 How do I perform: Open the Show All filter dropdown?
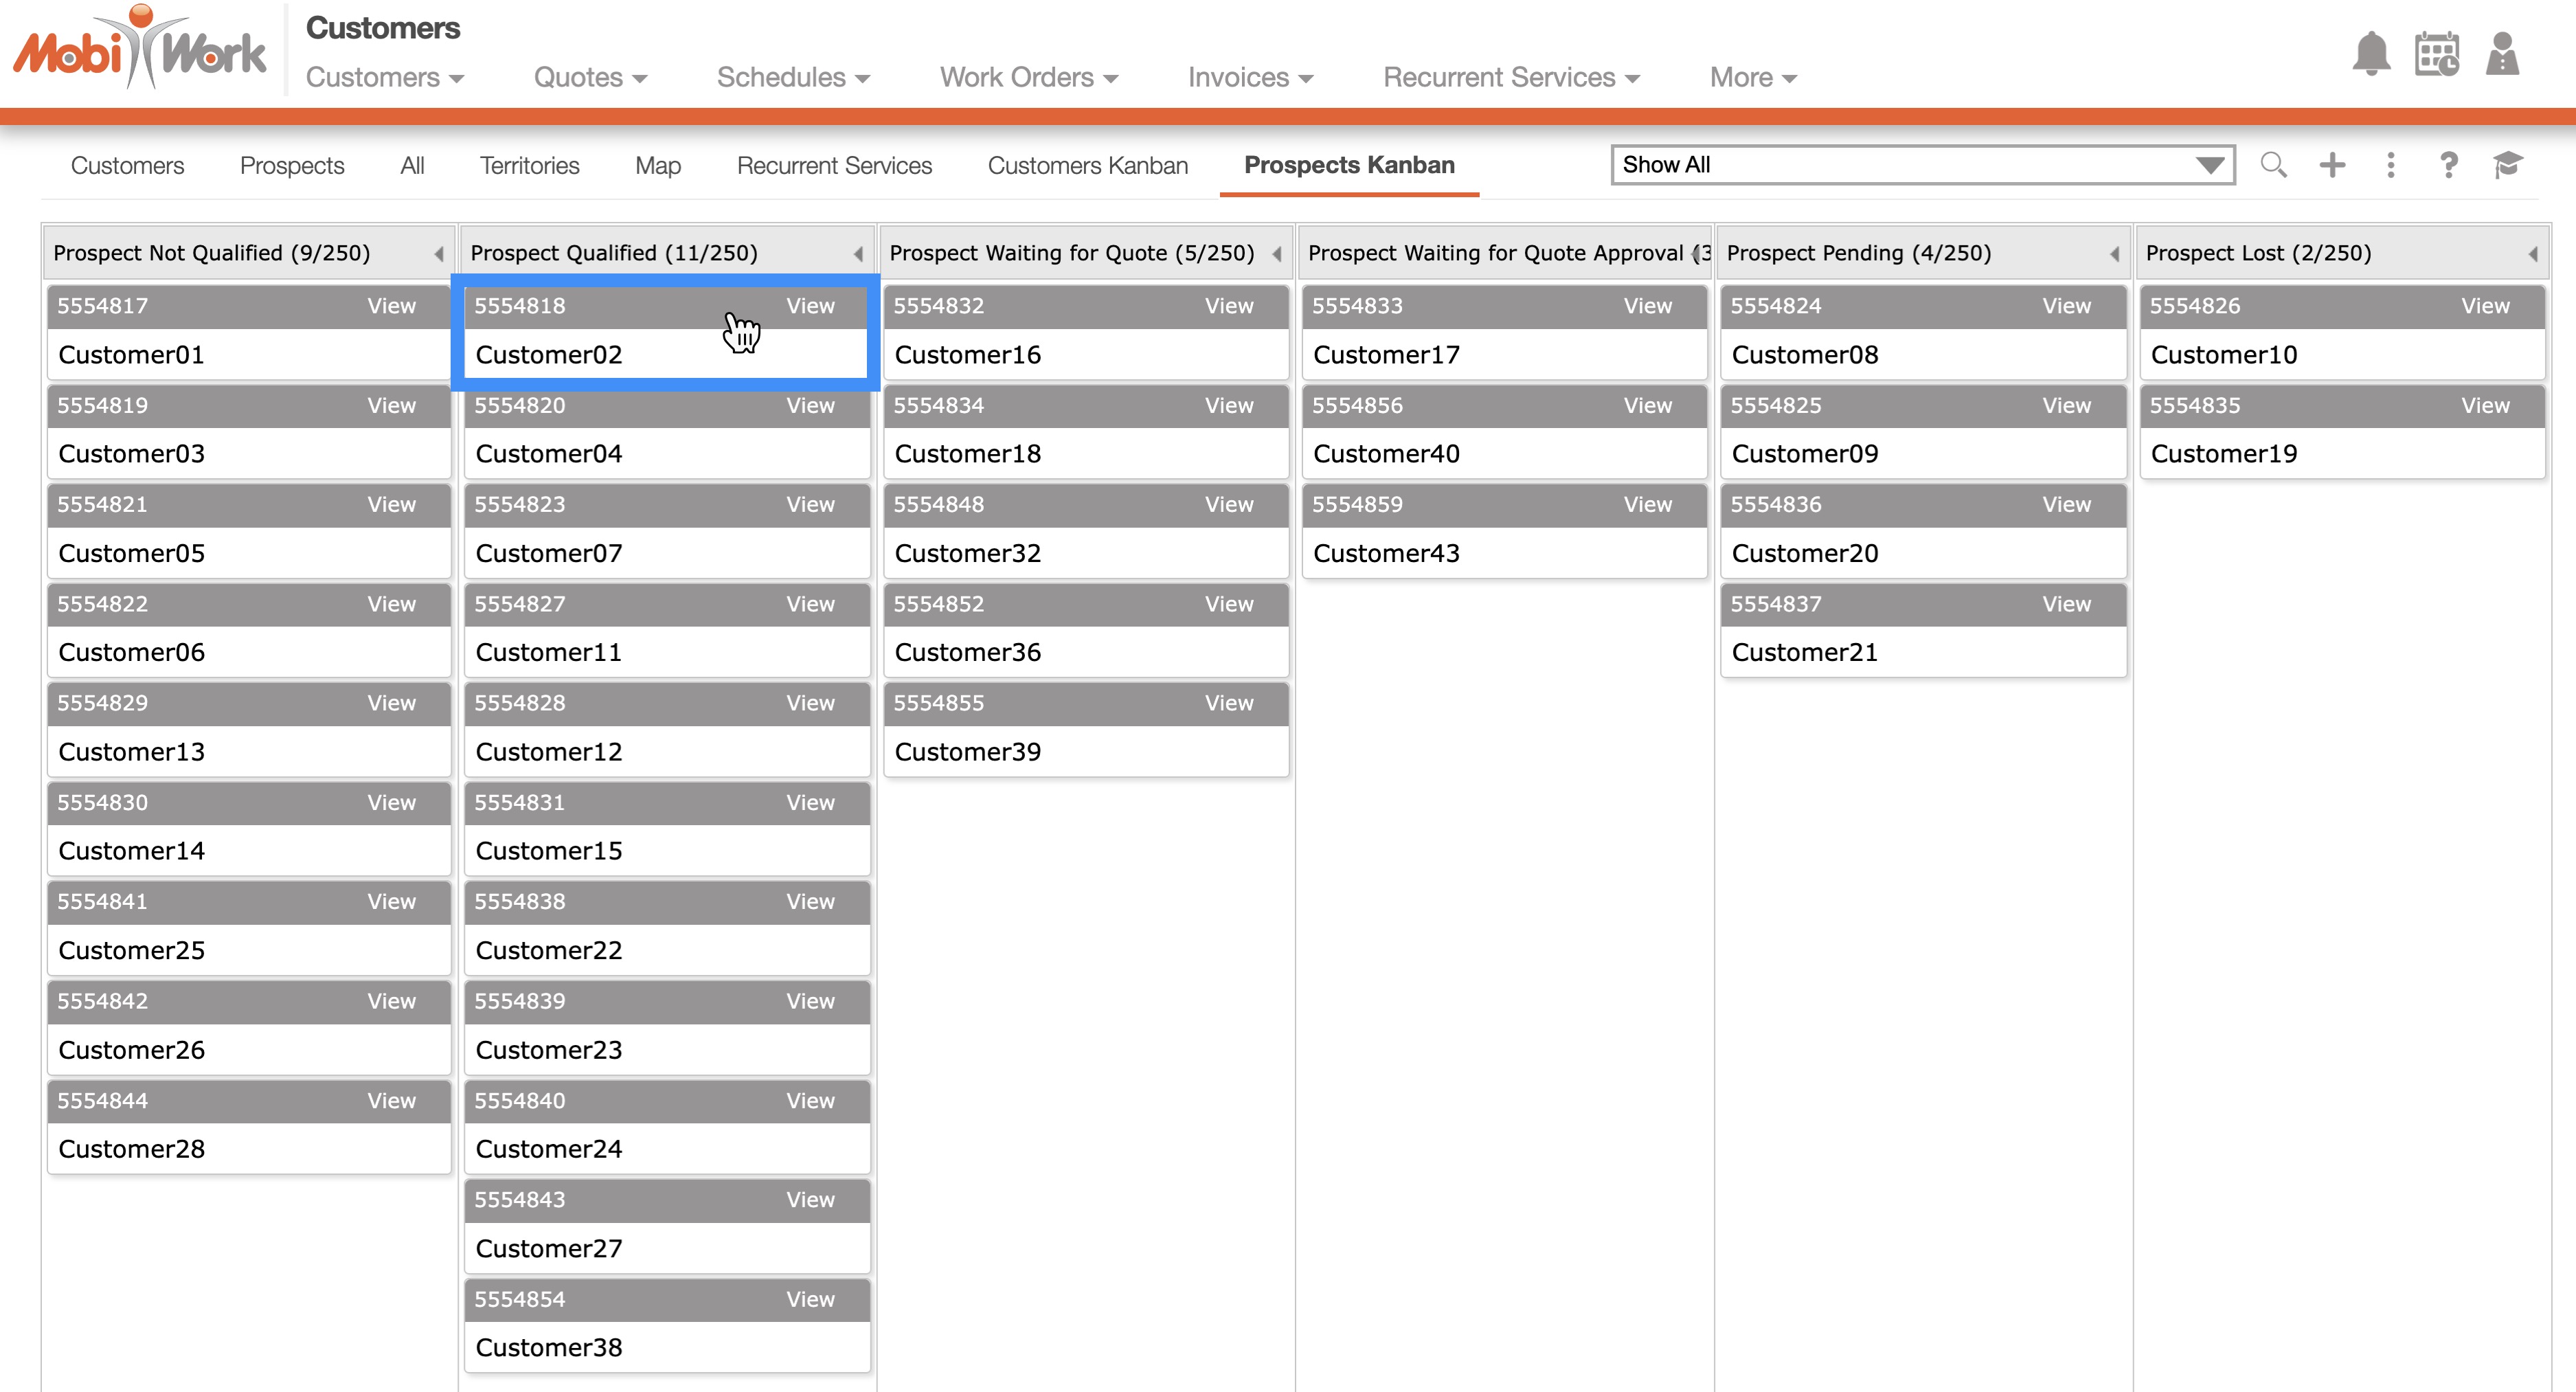[x=1922, y=165]
